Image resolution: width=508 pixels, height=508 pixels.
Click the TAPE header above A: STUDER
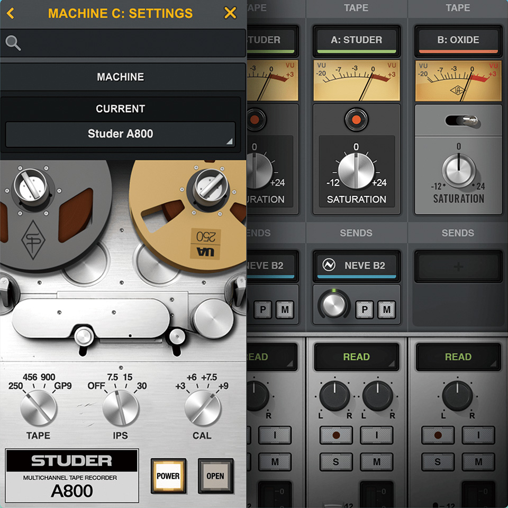356,8
